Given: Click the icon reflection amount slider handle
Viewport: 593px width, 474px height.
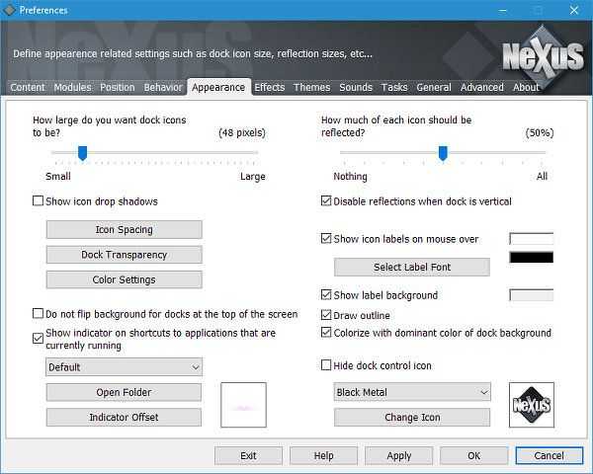Looking at the screenshot, I should [443, 152].
